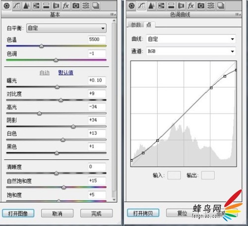Click the 色温 value field 5500

97,40
